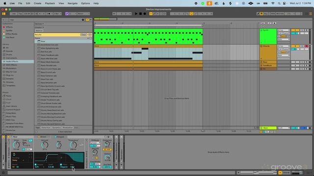Open Chords track Main output dropdown
The height and width of the screenshot is (176, 314).
(284, 55)
